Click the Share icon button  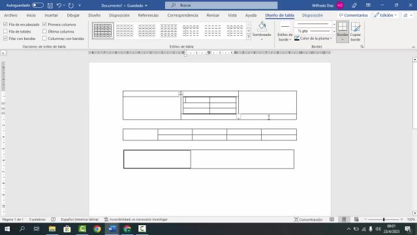tap(407, 16)
